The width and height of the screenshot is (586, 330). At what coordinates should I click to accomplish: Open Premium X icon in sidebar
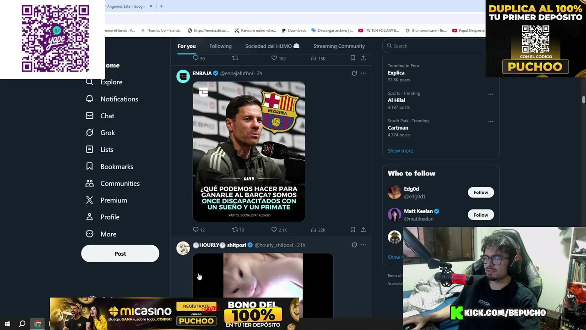click(90, 200)
